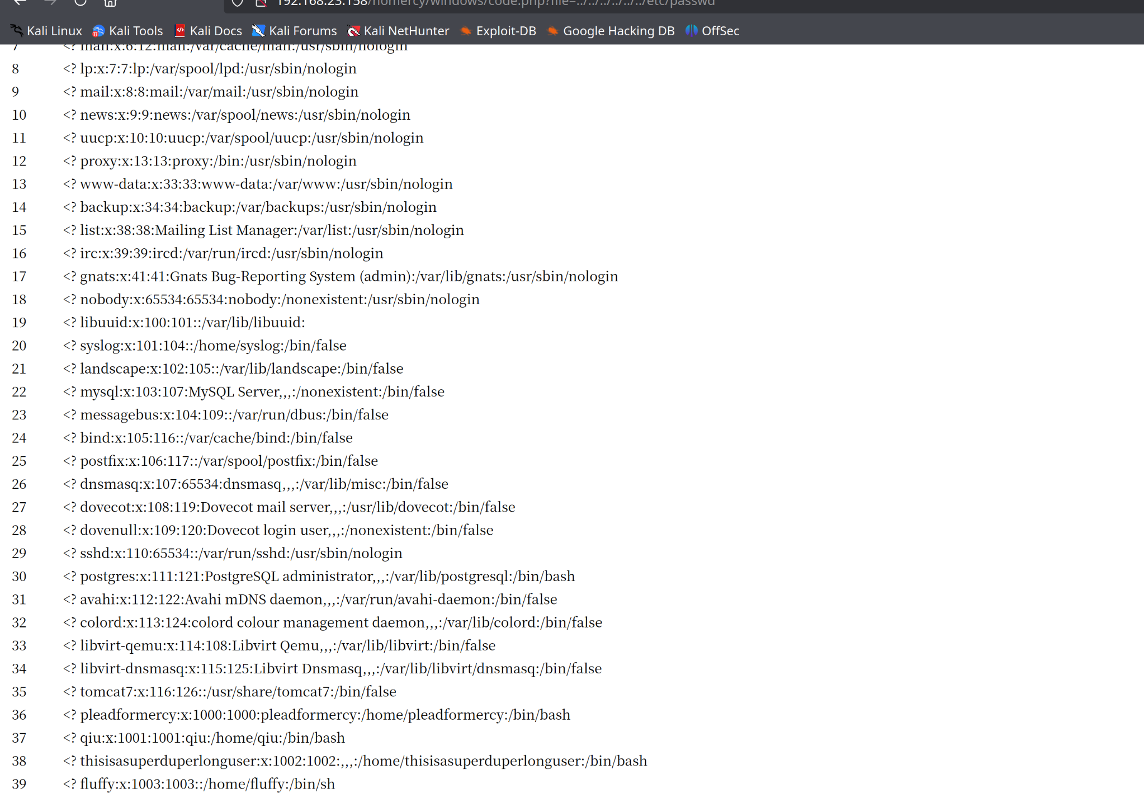1144x793 pixels.
Task: Open the Exploit-DB bookmark
Action: click(x=498, y=31)
